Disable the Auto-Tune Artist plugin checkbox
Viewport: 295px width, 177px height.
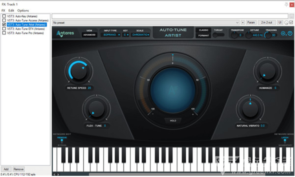4,25
